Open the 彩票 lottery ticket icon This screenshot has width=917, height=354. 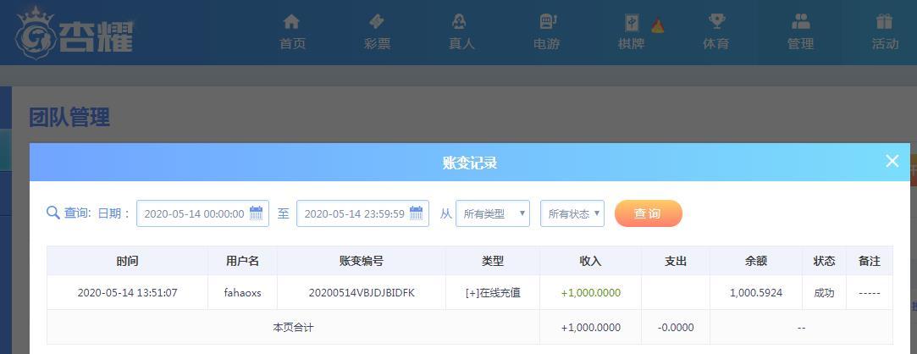(377, 22)
